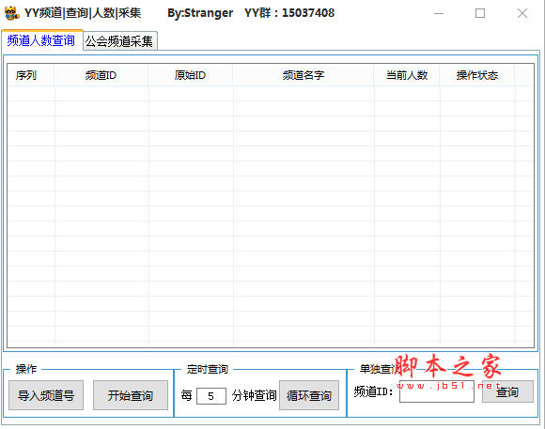This screenshot has height=429, width=545.
Task: Click the 循环查询 button
Action: [x=309, y=395]
